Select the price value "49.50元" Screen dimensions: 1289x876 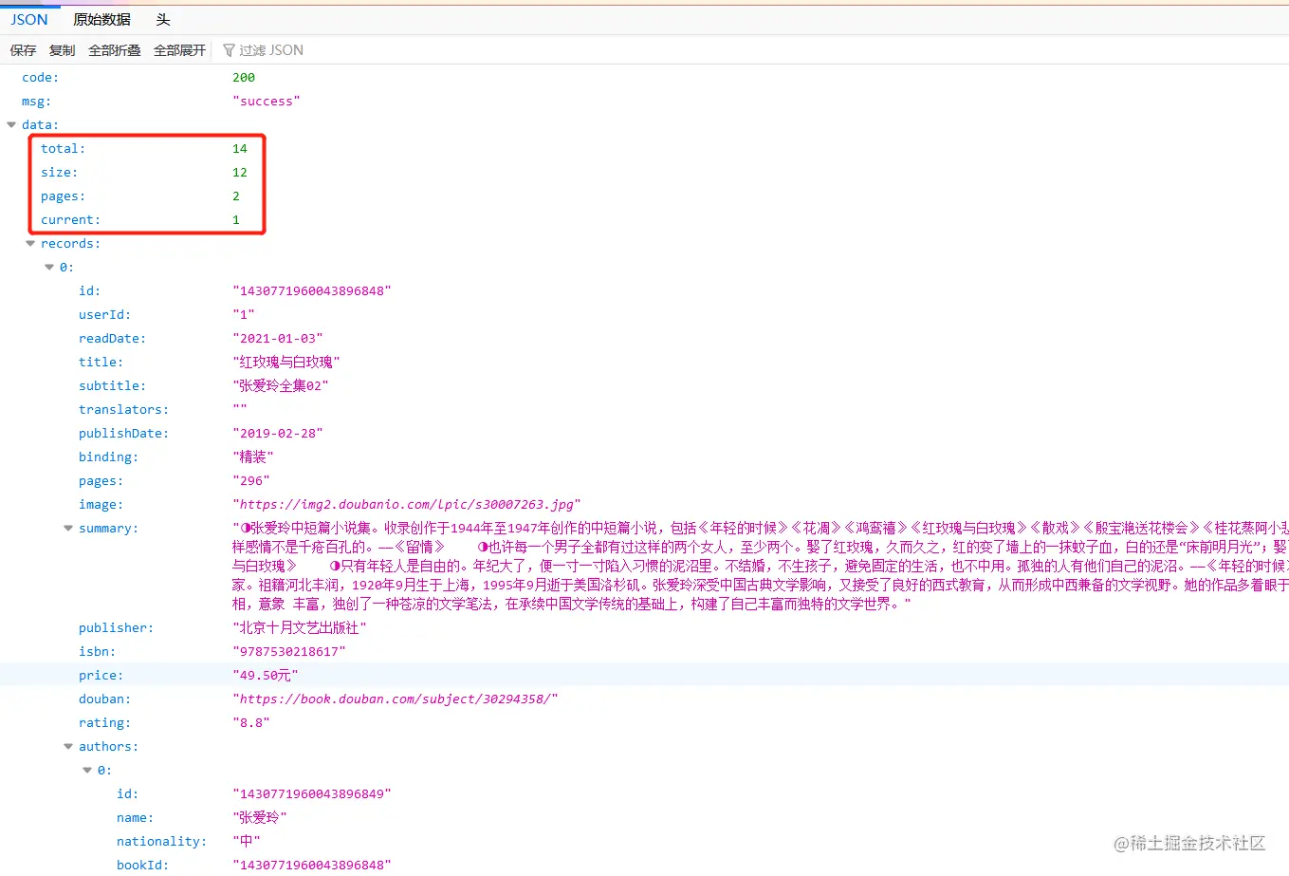click(x=266, y=676)
